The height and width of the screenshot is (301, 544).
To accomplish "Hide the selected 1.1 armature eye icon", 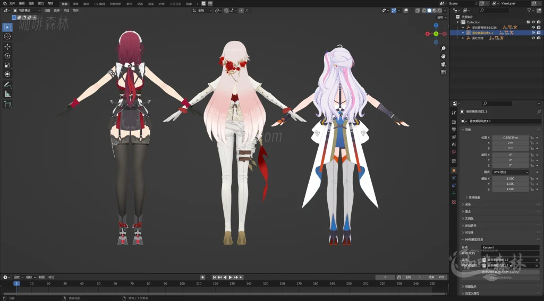I will coord(533,32).
